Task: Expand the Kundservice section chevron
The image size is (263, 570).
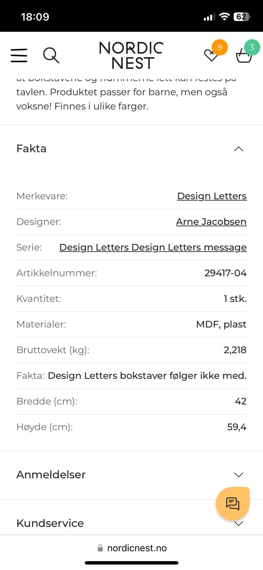Action: pos(238,524)
